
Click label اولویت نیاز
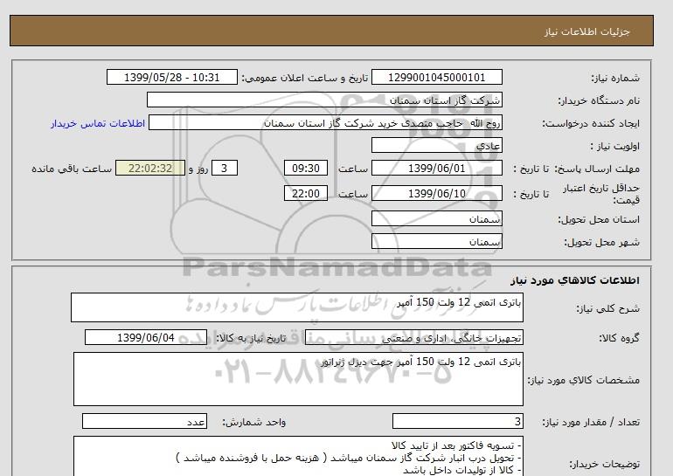pyautogui.click(x=615, y=146)
